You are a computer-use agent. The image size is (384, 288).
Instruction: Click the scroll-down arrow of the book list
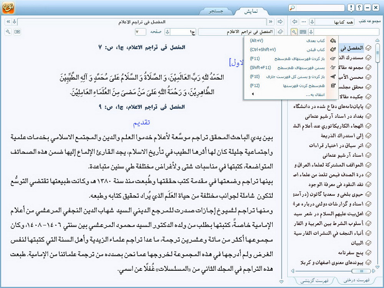pyautogui.click(x=377, y=267)
